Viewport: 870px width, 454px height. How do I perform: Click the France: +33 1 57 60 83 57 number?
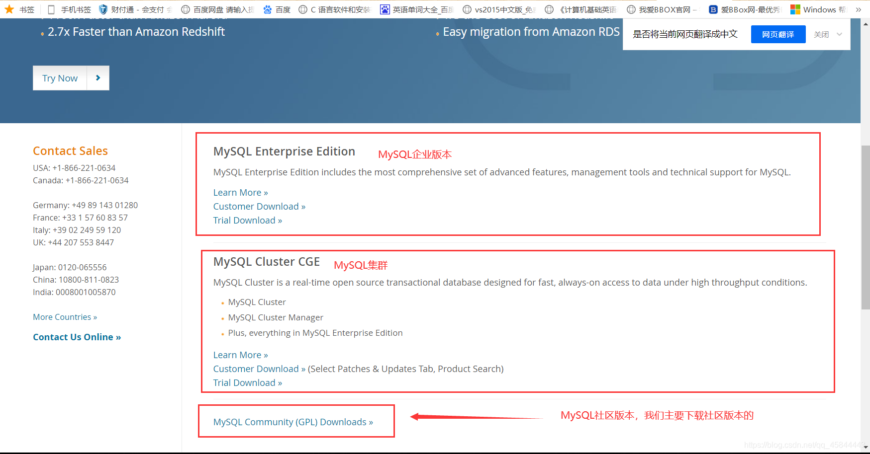80,218
